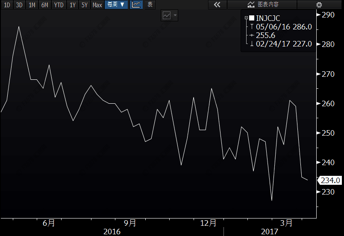Screen dimensions: 344x236
Task: Click the average value marker icon in legend
Action: click(x=251, y=35)
